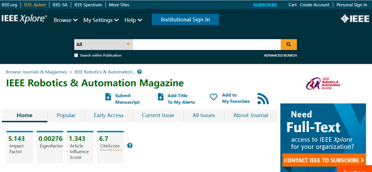Open the RSS feed icon
Image resolution: width=372 pixels, height=172 pixels.
(x=263, y=99)
